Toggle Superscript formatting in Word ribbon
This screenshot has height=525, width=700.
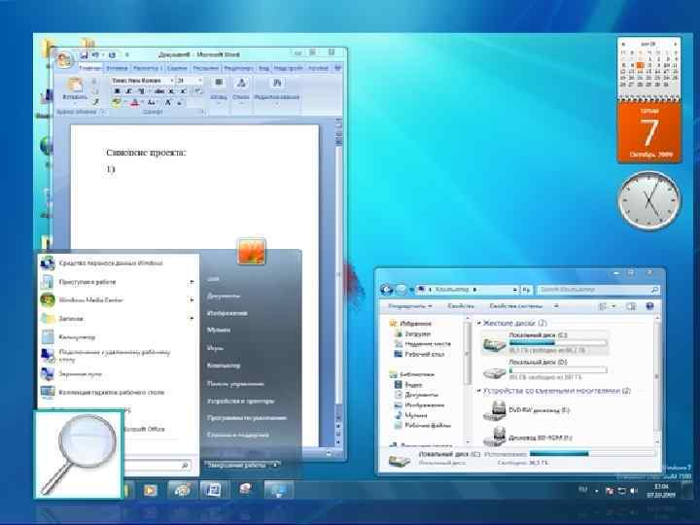click(x=183, y=91)
